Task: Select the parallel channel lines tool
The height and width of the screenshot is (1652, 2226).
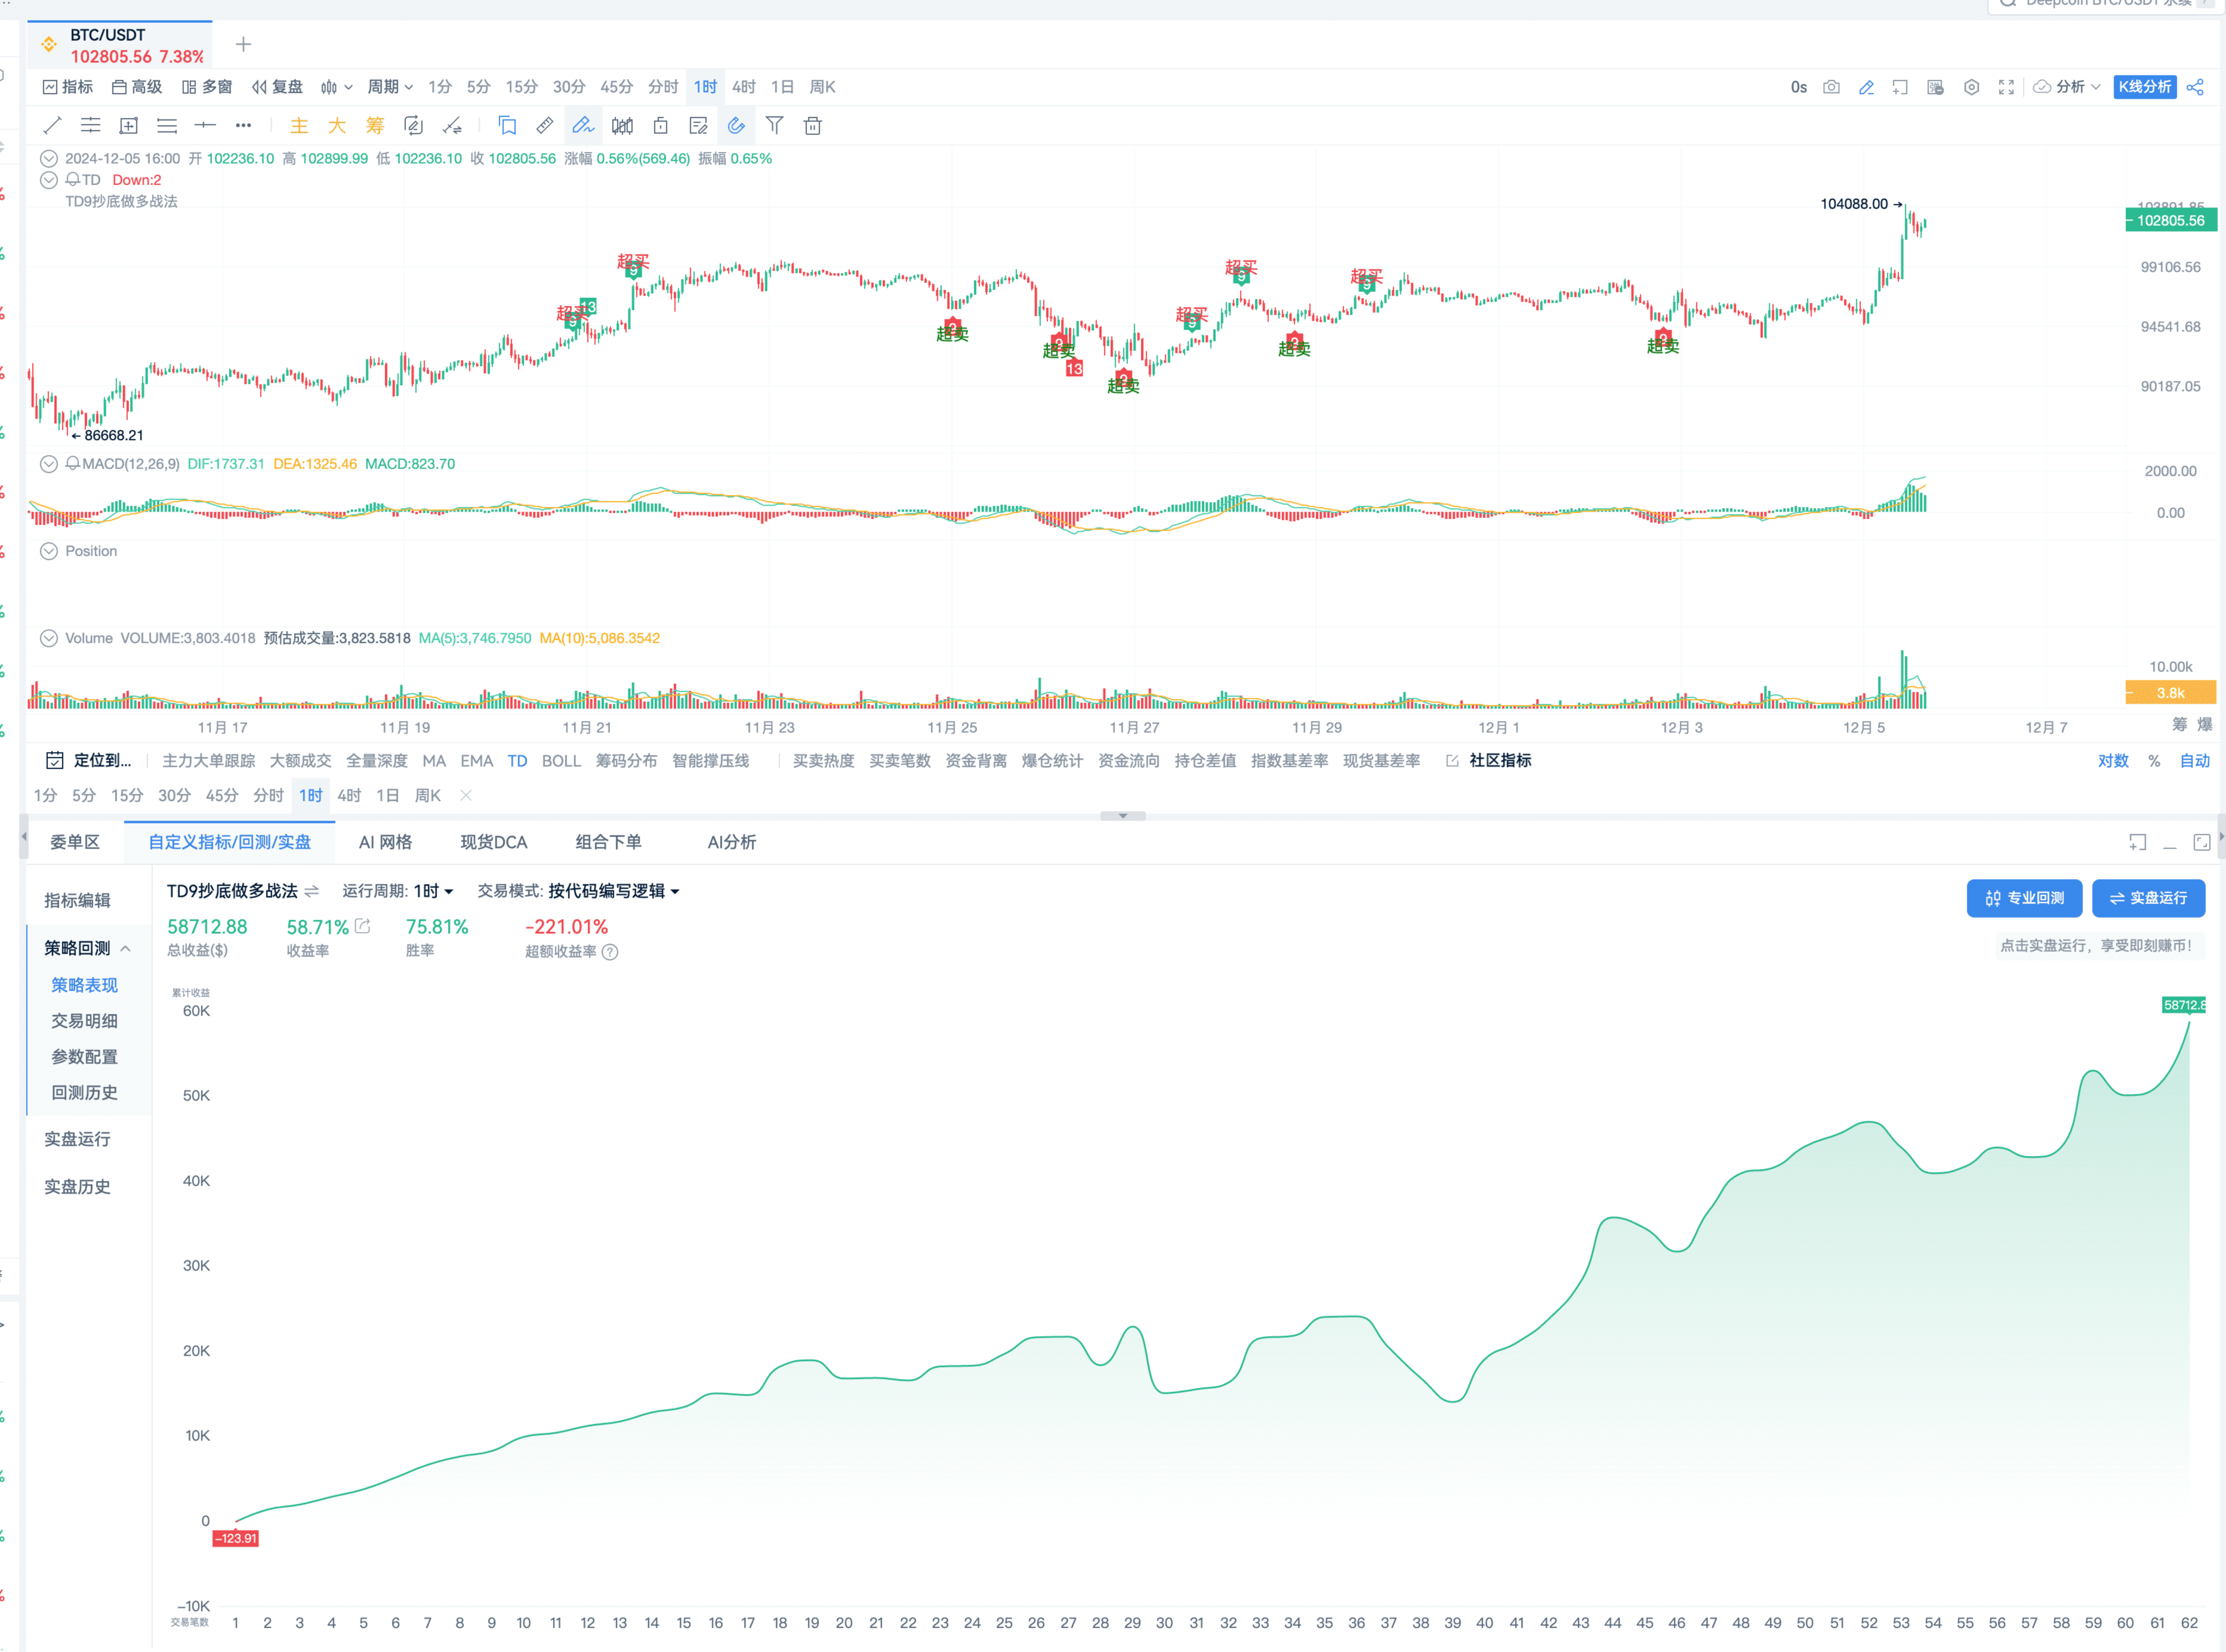Action: [91, 126]
